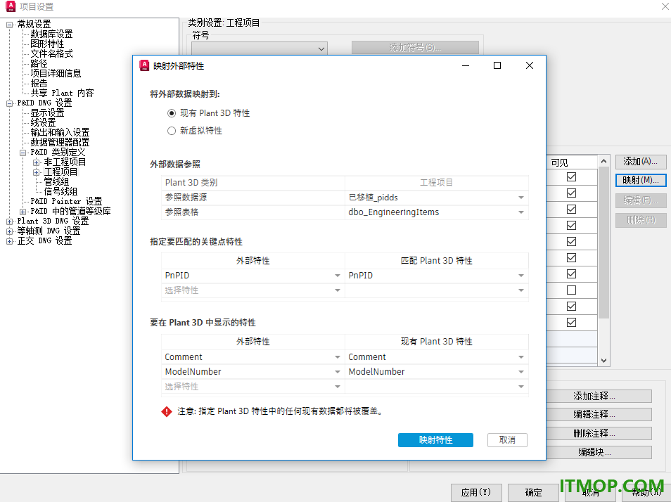Choose the 新虚拟特性 radio option
The width and height of the screenshot is (671, 502).
[172, 131]
